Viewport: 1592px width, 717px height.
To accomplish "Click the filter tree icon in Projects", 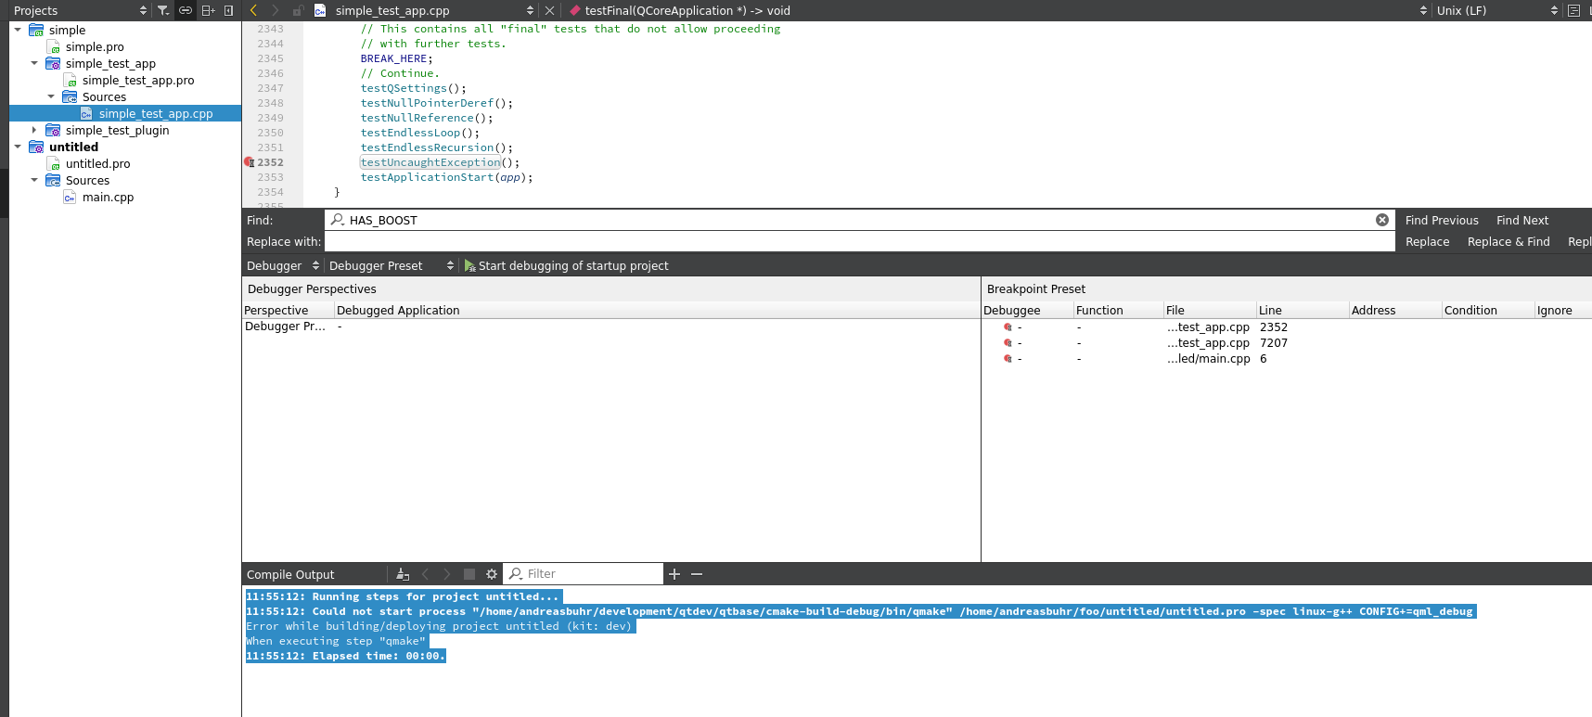I will [163, 10].
